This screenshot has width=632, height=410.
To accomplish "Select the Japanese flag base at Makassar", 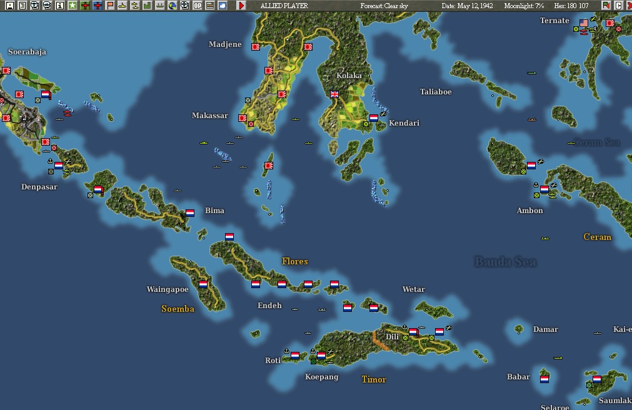I will point(243,118).
